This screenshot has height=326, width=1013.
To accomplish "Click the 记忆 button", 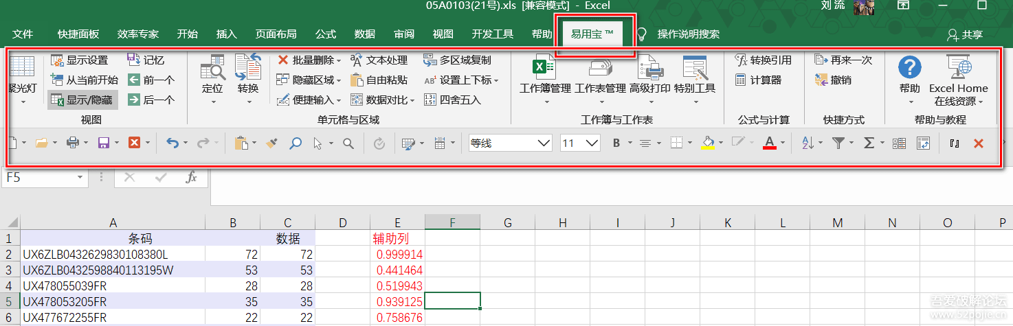I will tap(146, 60).
